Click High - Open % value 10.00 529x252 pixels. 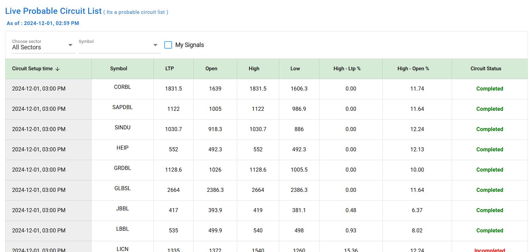pyautogui.click(x=417, y=170)
